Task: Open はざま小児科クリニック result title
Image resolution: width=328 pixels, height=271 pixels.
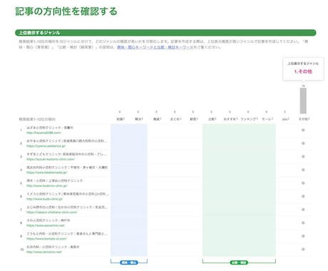Action: (50, 128)
